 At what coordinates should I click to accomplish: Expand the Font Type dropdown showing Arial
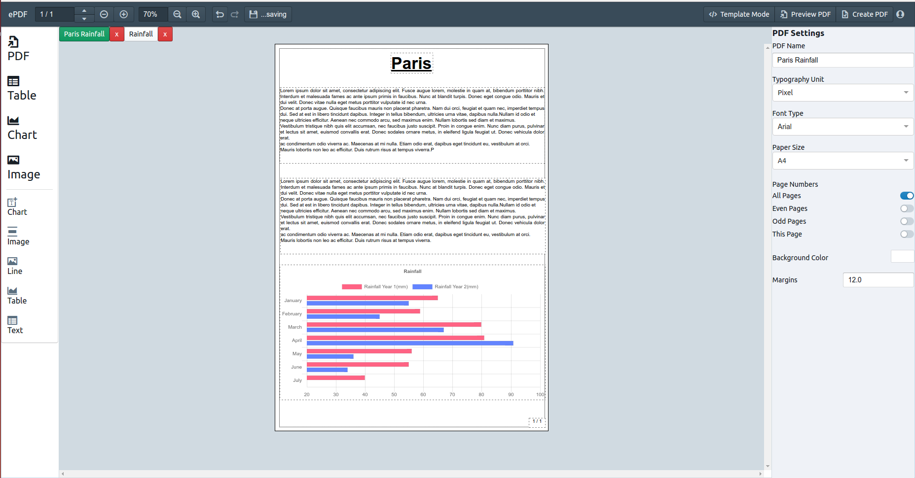[x=842, y=127]
